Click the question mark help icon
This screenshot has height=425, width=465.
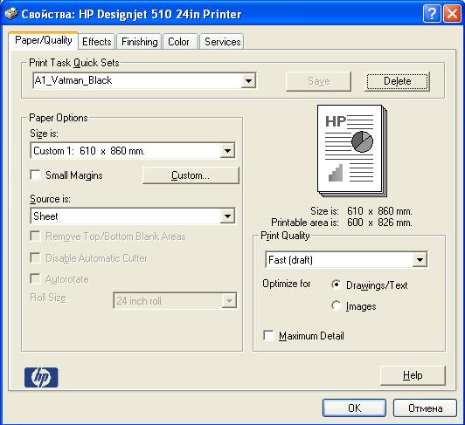click(x=432, y=14)
